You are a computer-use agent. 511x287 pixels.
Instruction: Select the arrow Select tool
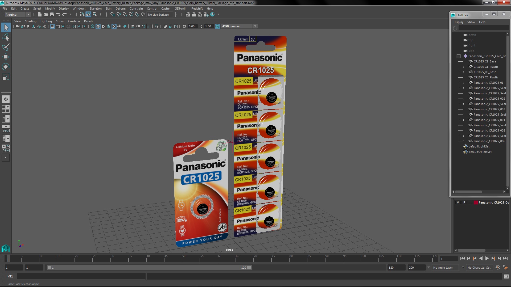(x=6, y=27)
